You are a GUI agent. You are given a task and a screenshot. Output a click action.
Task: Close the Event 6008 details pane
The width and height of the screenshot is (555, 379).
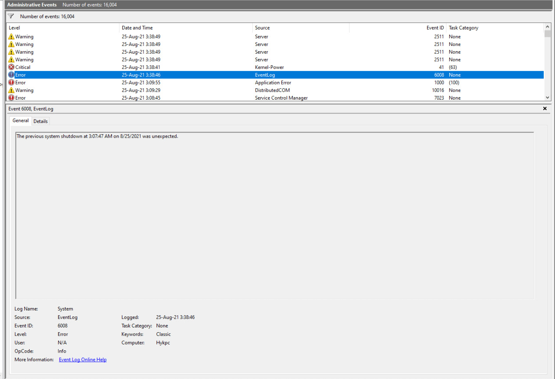[545, 109]
